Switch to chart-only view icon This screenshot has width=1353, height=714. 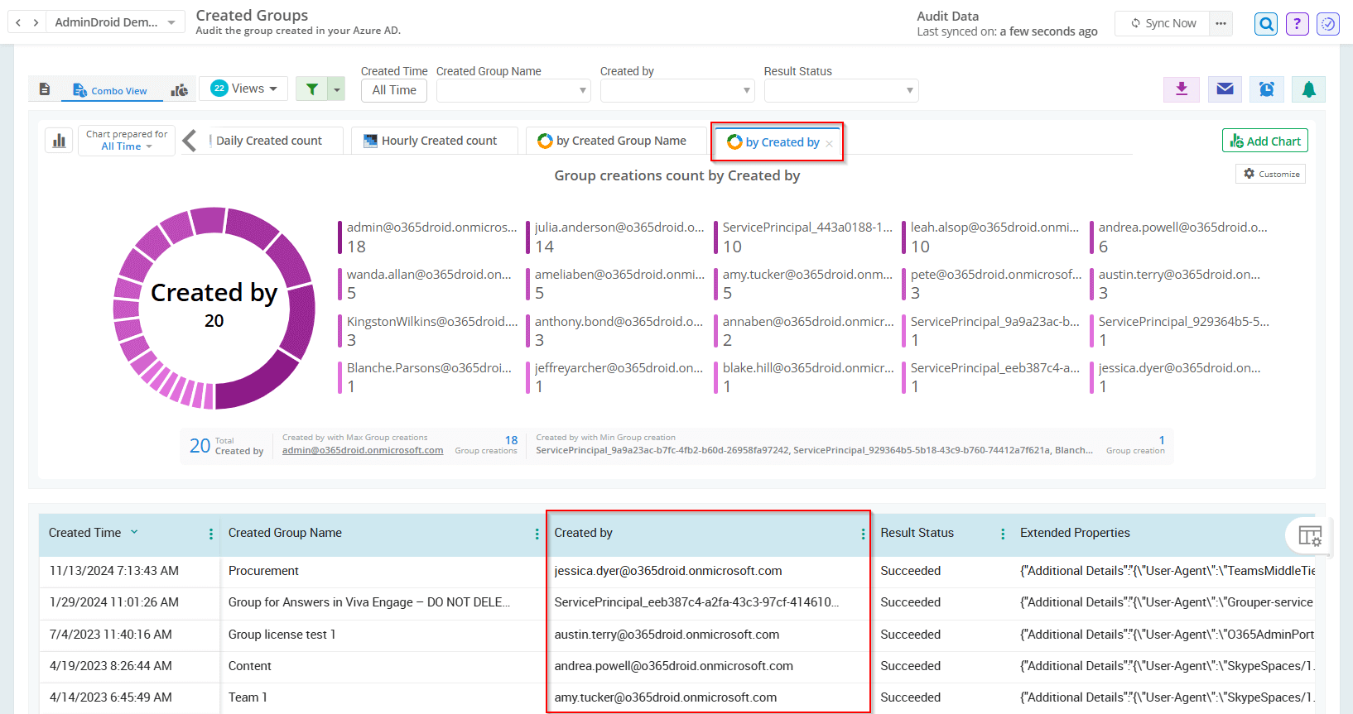(x=179, y=90)
